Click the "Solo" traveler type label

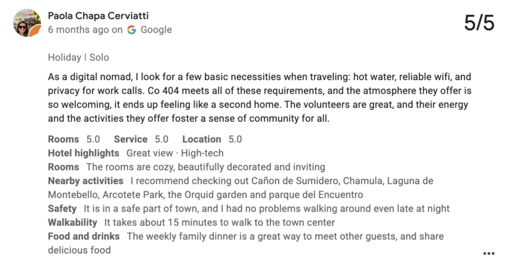[99, 57]
